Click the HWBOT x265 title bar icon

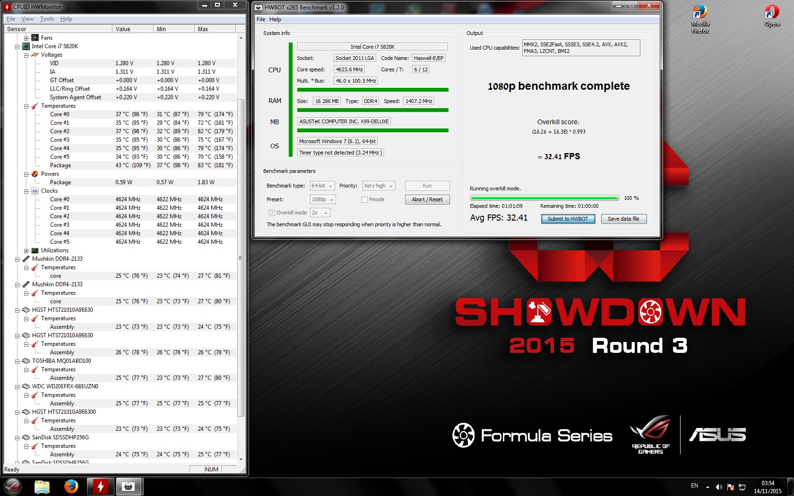click(258, 7)
